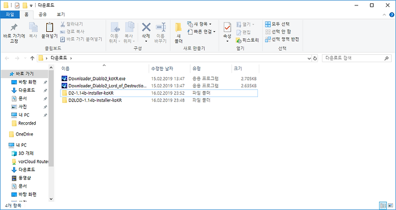Open pinned 문서 under quick access
The height and width of the screenshot is (210, 396).
tap(23, 99)
